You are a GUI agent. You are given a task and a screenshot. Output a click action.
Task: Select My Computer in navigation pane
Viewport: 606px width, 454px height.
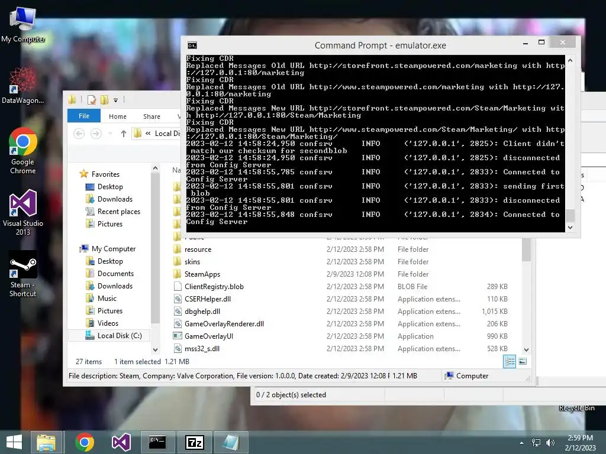click(114, 249)
